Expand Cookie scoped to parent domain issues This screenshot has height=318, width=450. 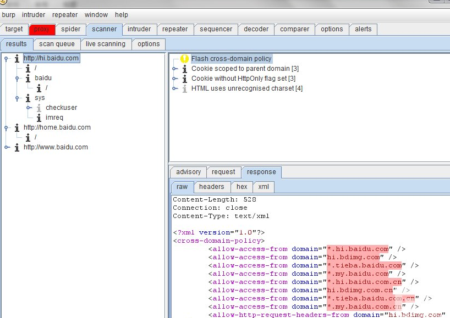[174, 69]
